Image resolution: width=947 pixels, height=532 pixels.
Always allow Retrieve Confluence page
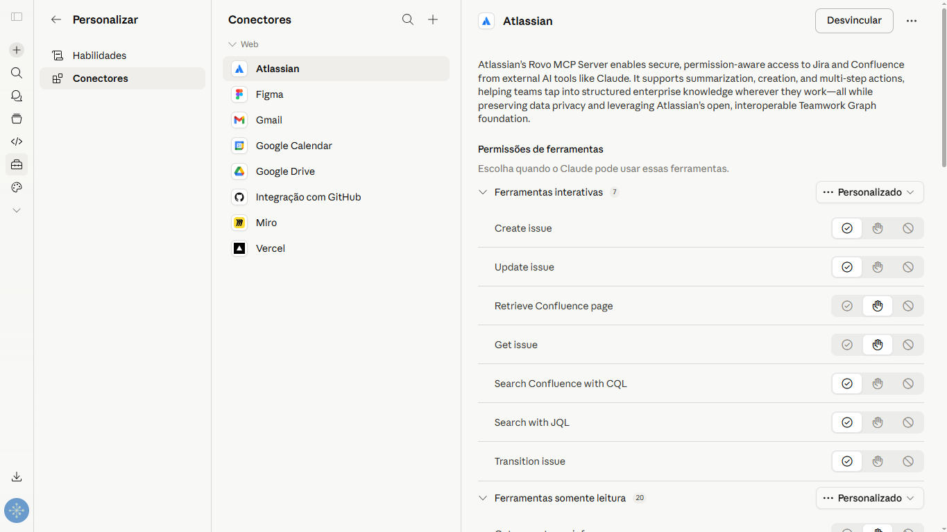(847, 306)
